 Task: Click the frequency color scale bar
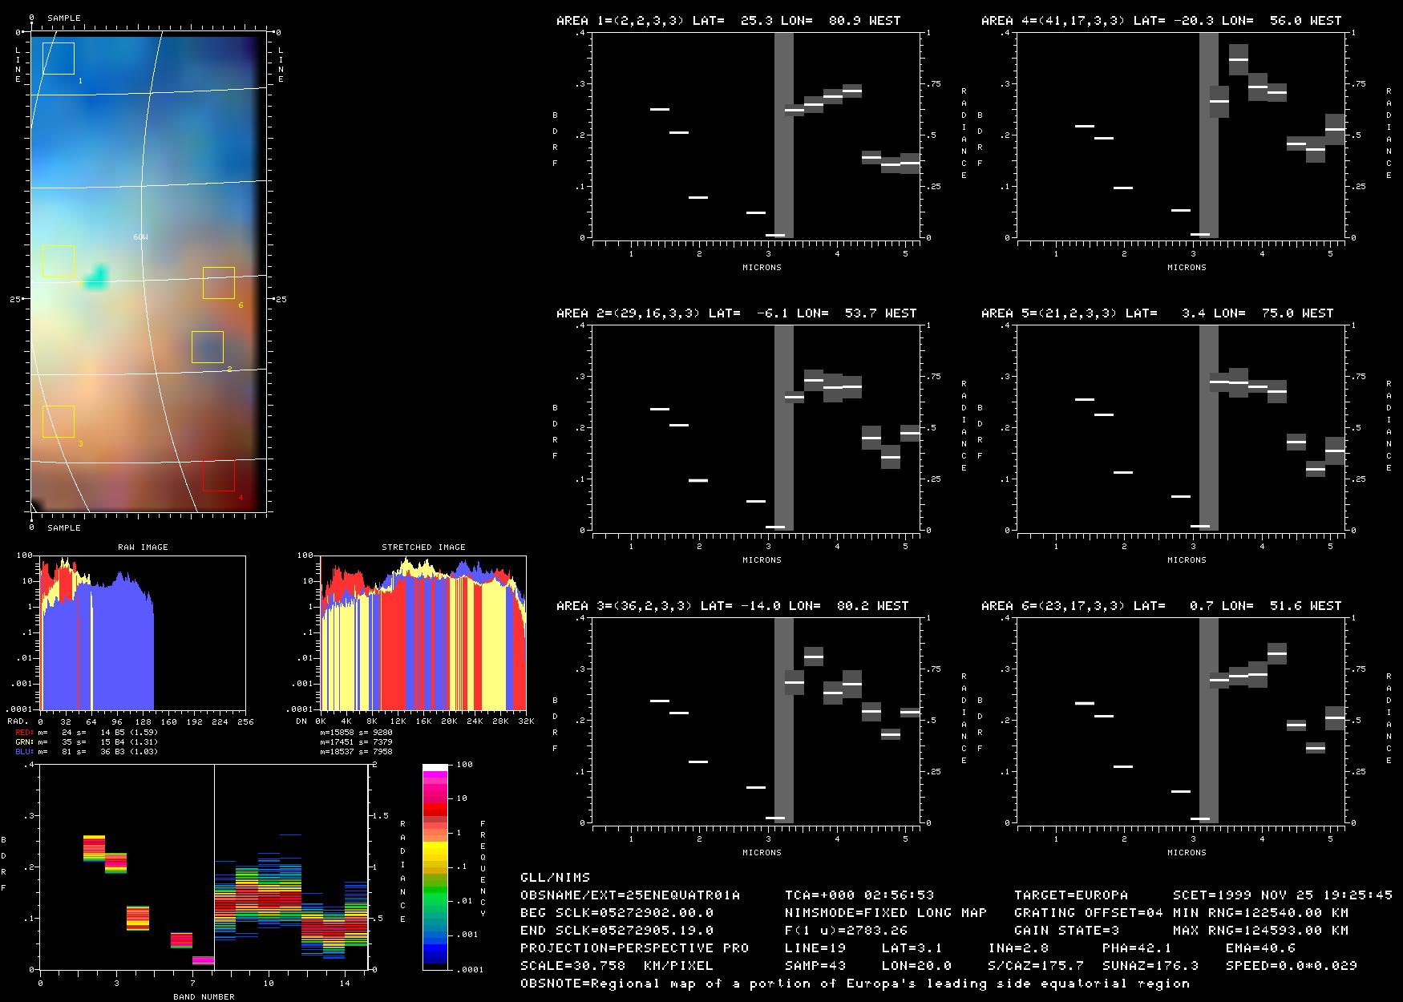click(x=436, y=867)
